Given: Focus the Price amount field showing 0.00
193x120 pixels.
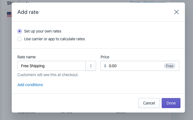Looking at the screenshot, I should pos(135,66).
